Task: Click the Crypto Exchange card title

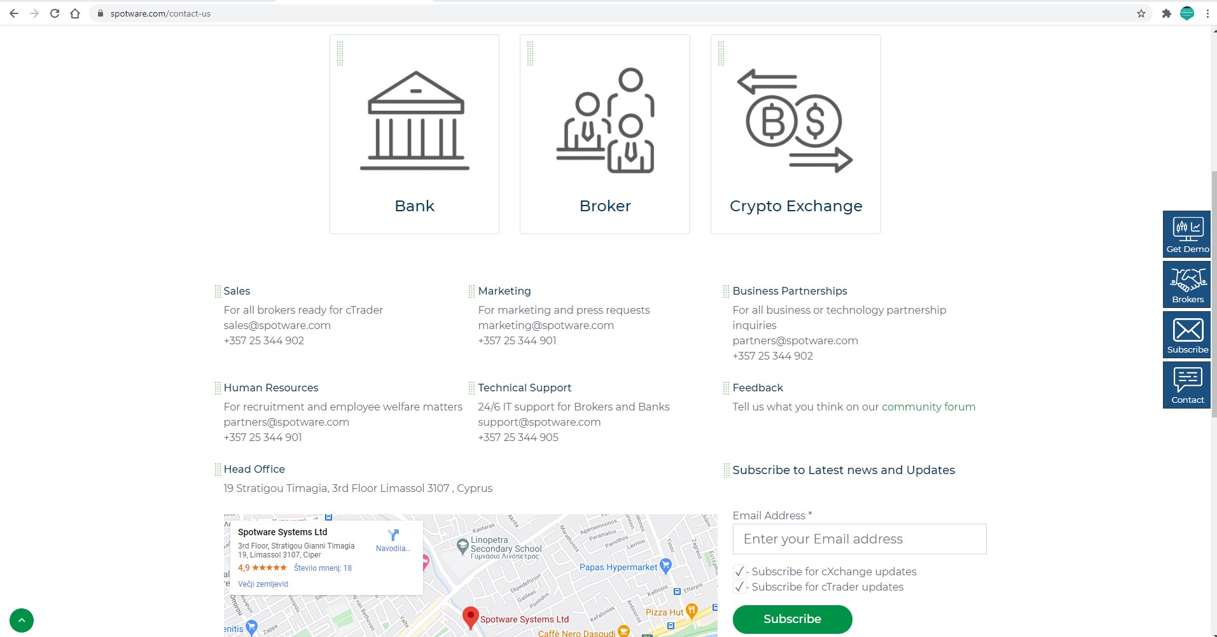Action: 796,206
